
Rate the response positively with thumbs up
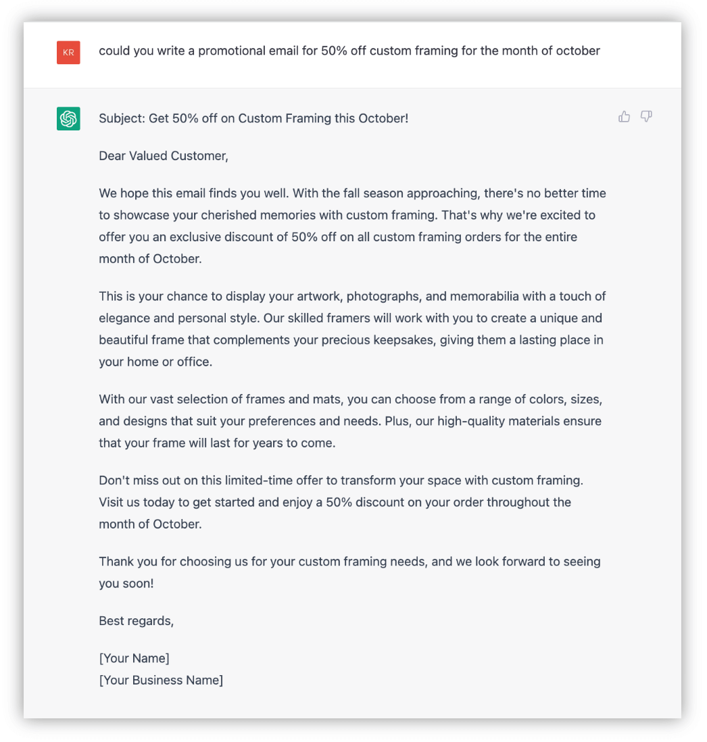coord(624,116)
